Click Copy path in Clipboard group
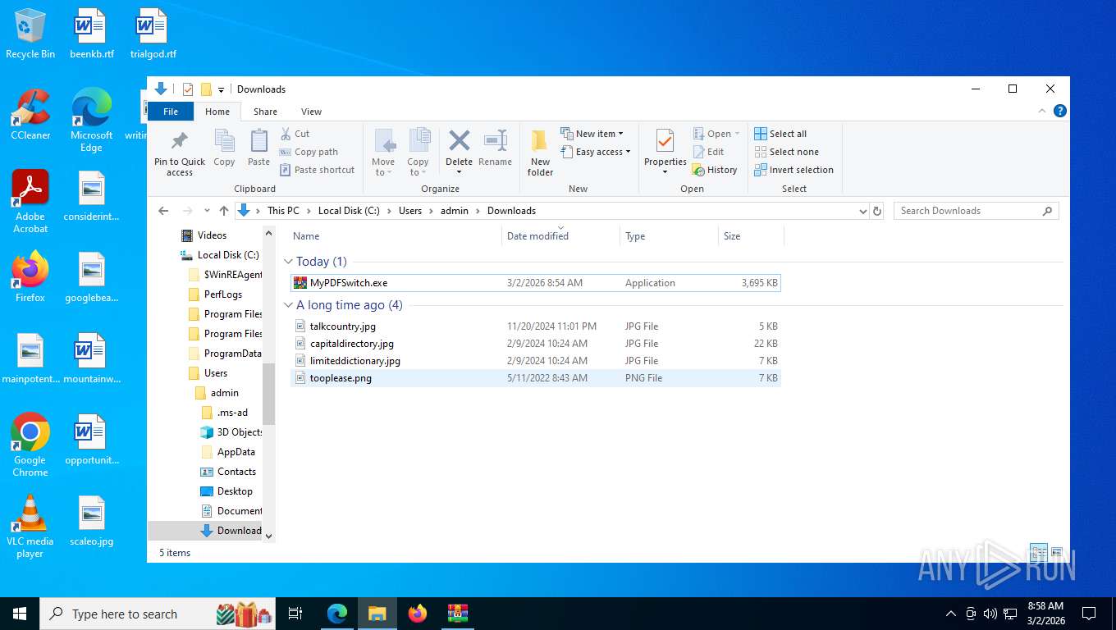The width and height of the screenshot is (1116, 630). click(309, 152)
